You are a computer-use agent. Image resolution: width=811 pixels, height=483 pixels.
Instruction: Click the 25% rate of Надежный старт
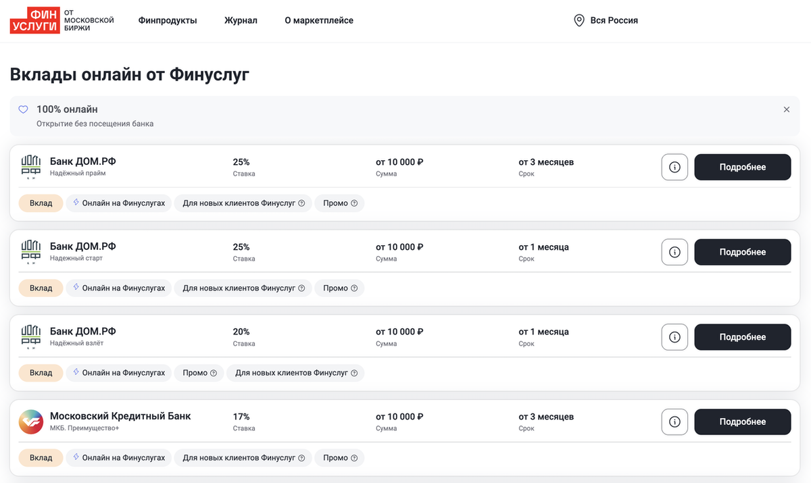point(241,247)
